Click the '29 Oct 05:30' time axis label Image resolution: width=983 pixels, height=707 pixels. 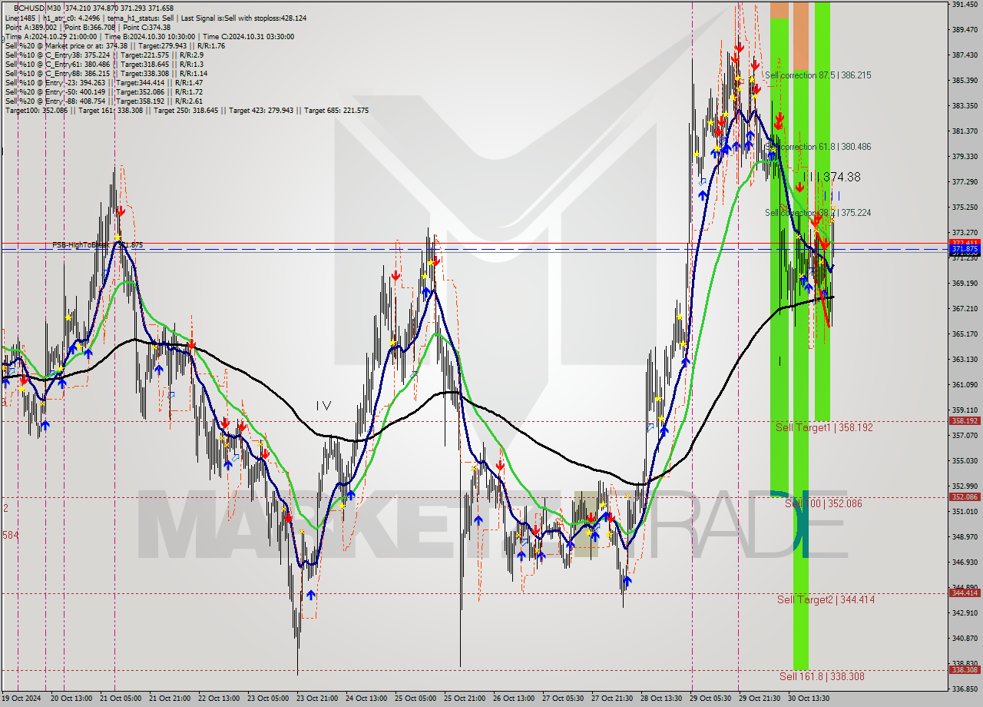point(710,699)
